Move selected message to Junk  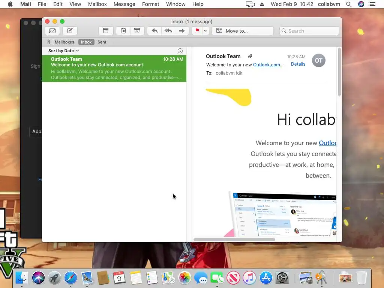pyautogui.click(x=137, y=31)
